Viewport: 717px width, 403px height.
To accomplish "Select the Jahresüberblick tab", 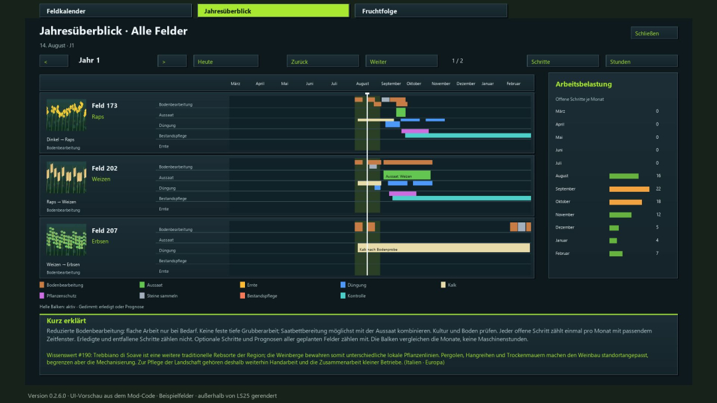I will tap(273, 11).
